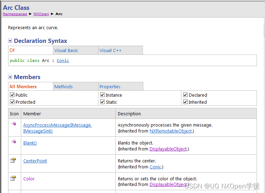Uncheck the Declared members checkbox
Image resolution: width=265 pixels, height=193 pixels.
click(186, 95)
